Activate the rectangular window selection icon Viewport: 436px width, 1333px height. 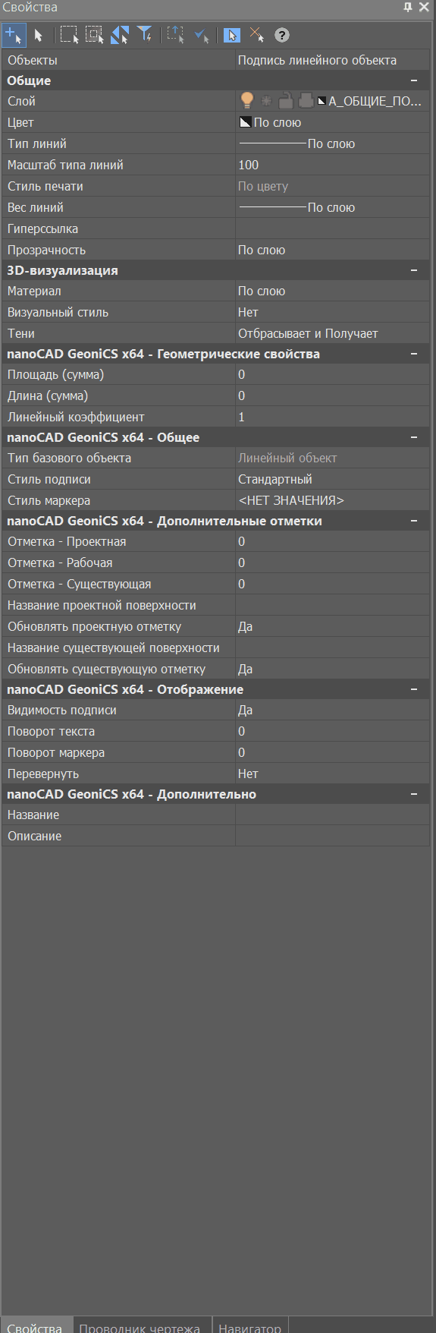(69, 35)
